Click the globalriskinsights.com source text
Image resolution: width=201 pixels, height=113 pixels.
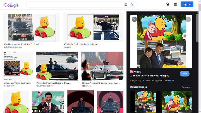pyautogui.click(x=13, y=47)
